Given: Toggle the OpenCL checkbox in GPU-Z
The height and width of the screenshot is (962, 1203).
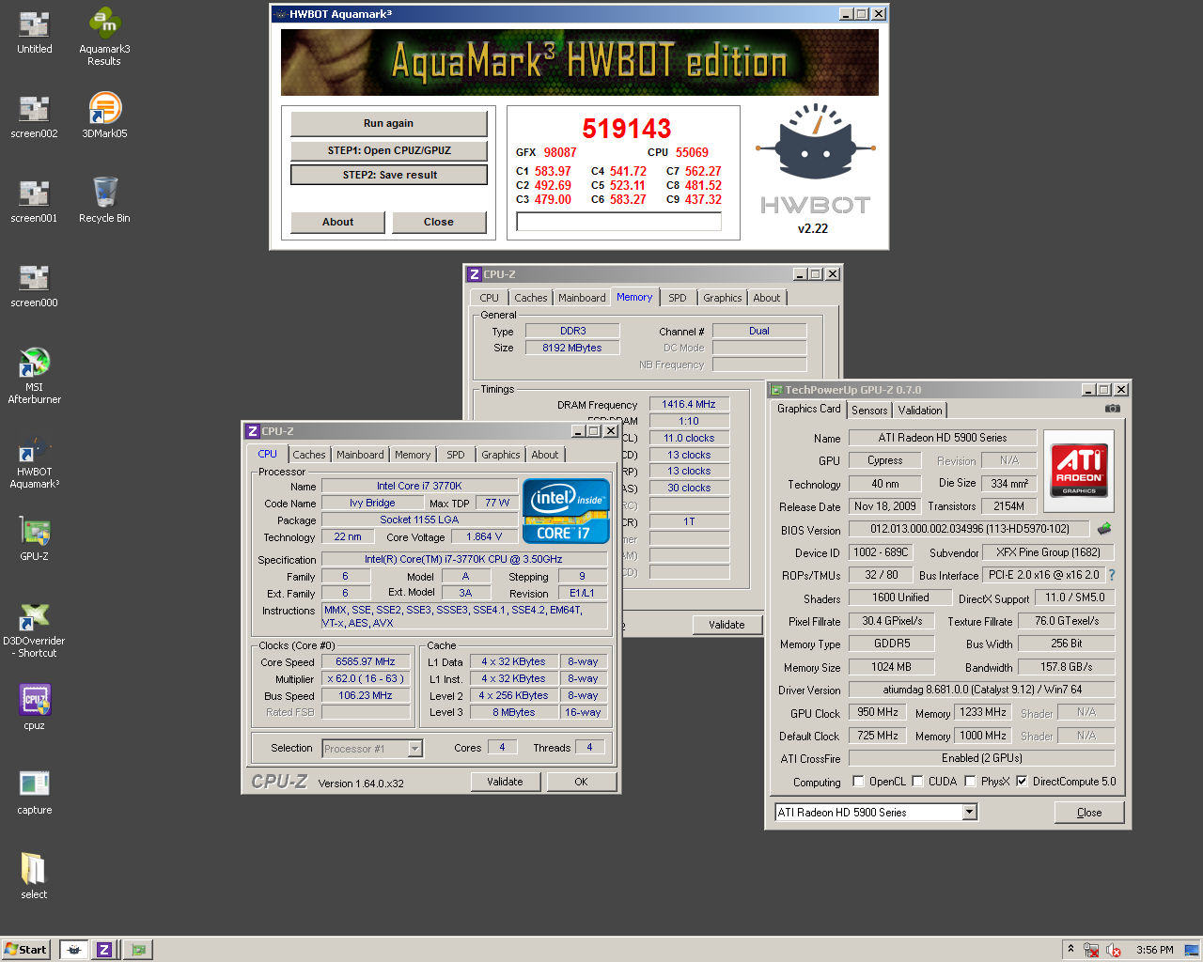Looking at the screenshot, I should (858, 781).
